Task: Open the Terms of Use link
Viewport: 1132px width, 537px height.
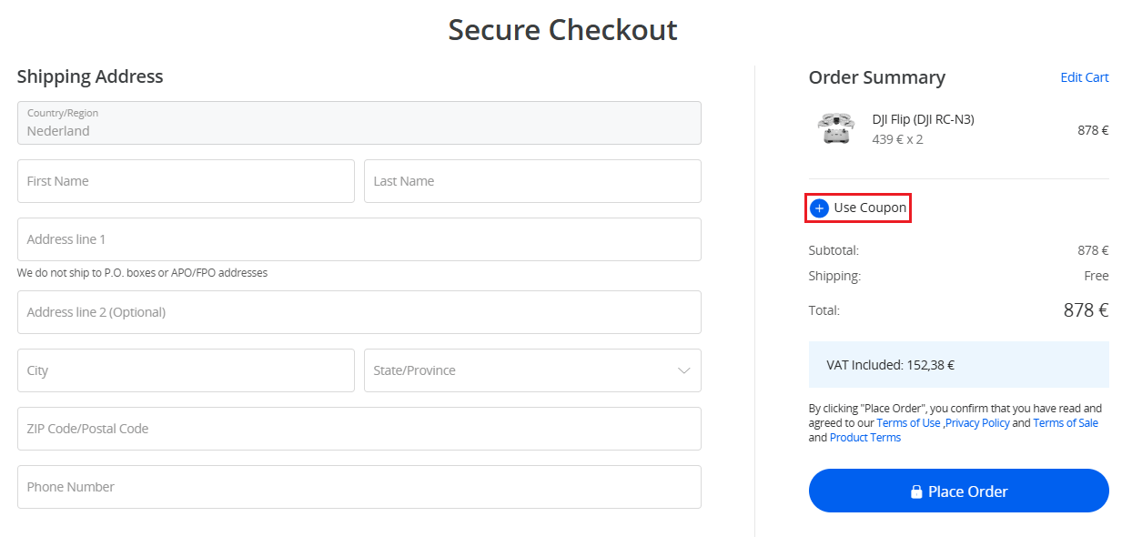Action: [908, 423]
